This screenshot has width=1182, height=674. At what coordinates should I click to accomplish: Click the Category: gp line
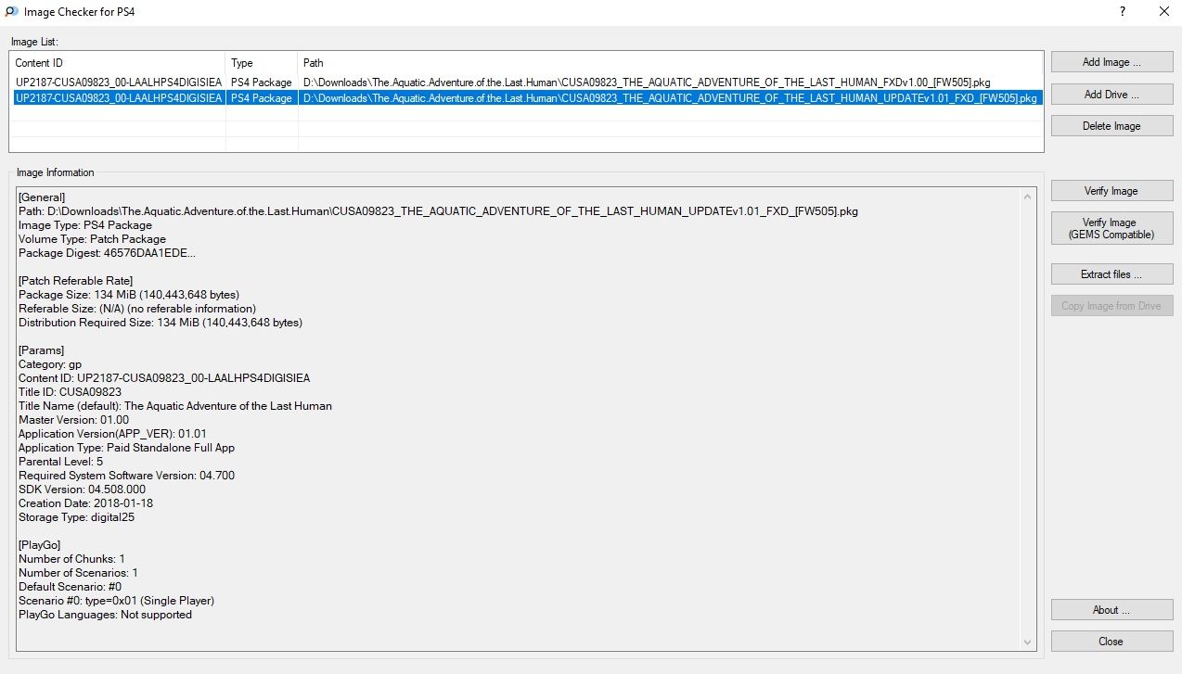point(50,364)
